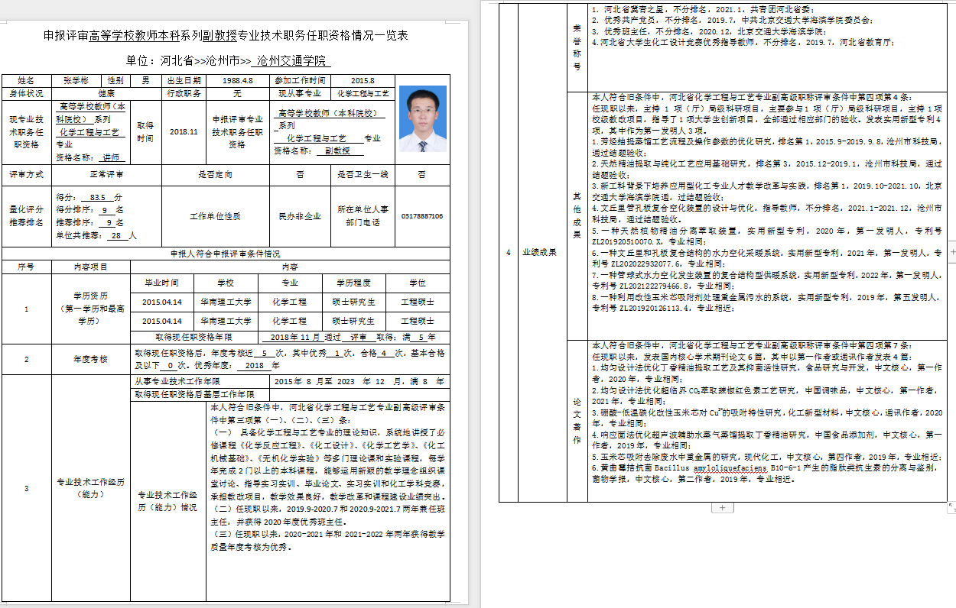Click the column header 内容项目
The height and width of the screenshot is (608, 956).
click(90, 267)
